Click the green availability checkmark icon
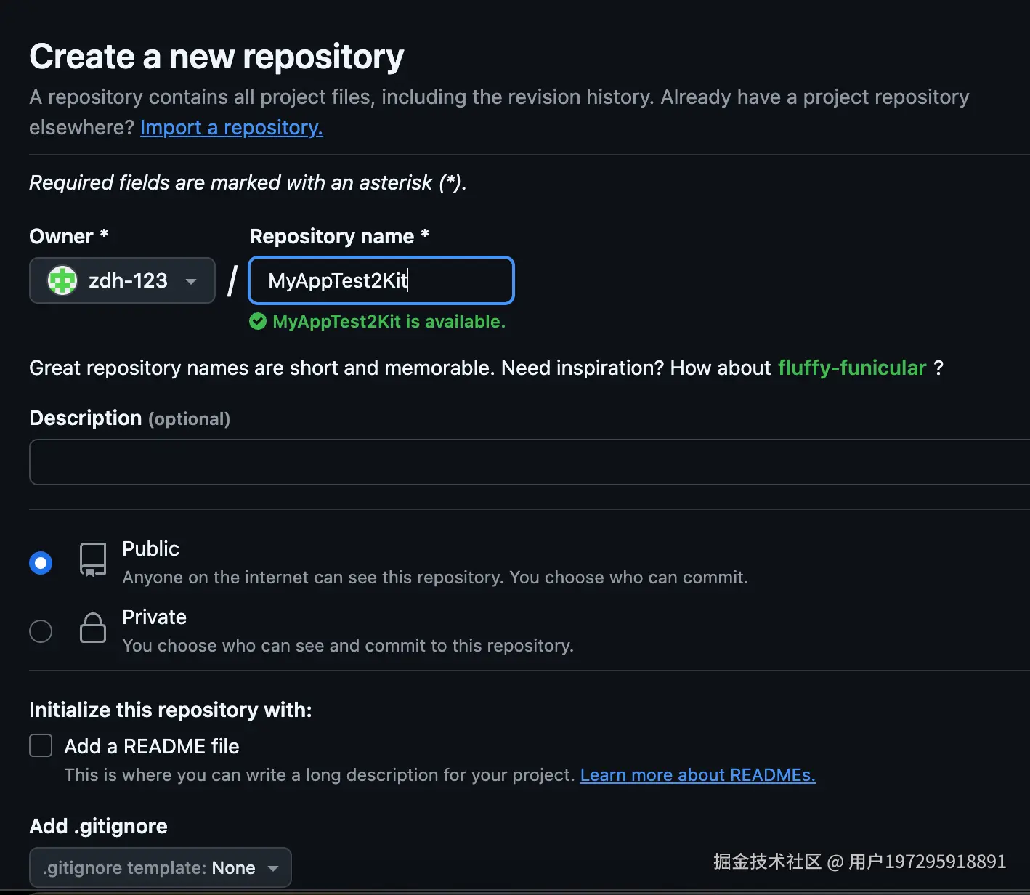This screenshot has width=1030, height=895. point(258,322)
